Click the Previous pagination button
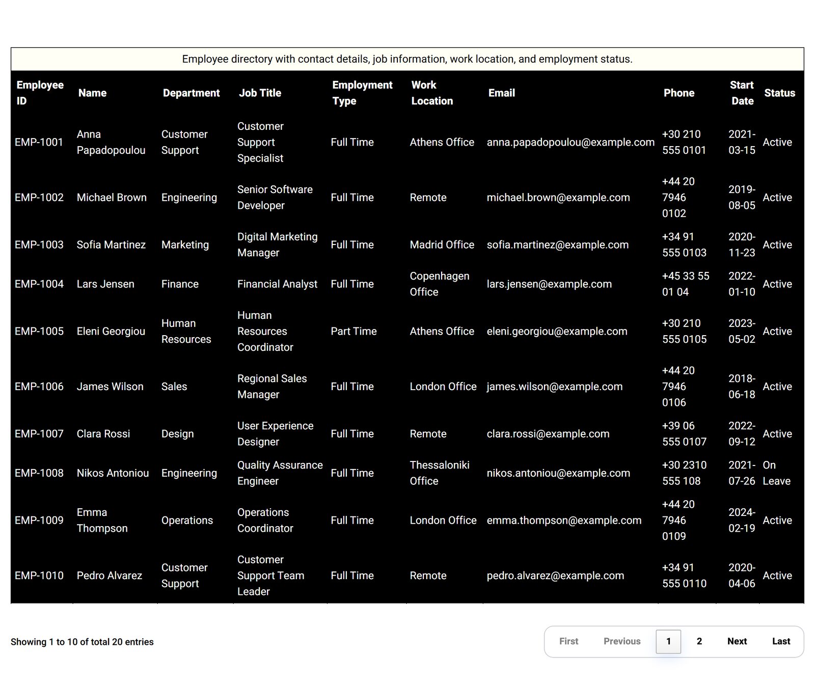Screen dimensions: 815x683 622,641
